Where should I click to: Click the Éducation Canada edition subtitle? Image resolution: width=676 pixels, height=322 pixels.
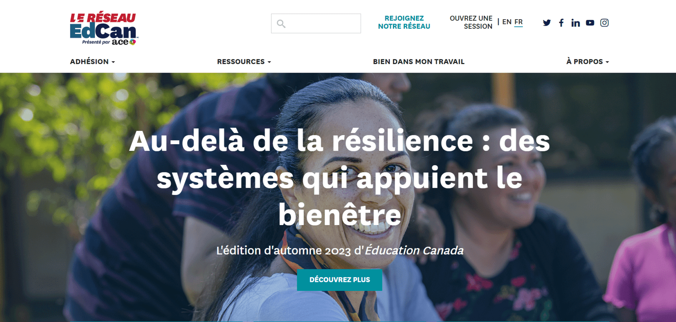pos(340,250)
